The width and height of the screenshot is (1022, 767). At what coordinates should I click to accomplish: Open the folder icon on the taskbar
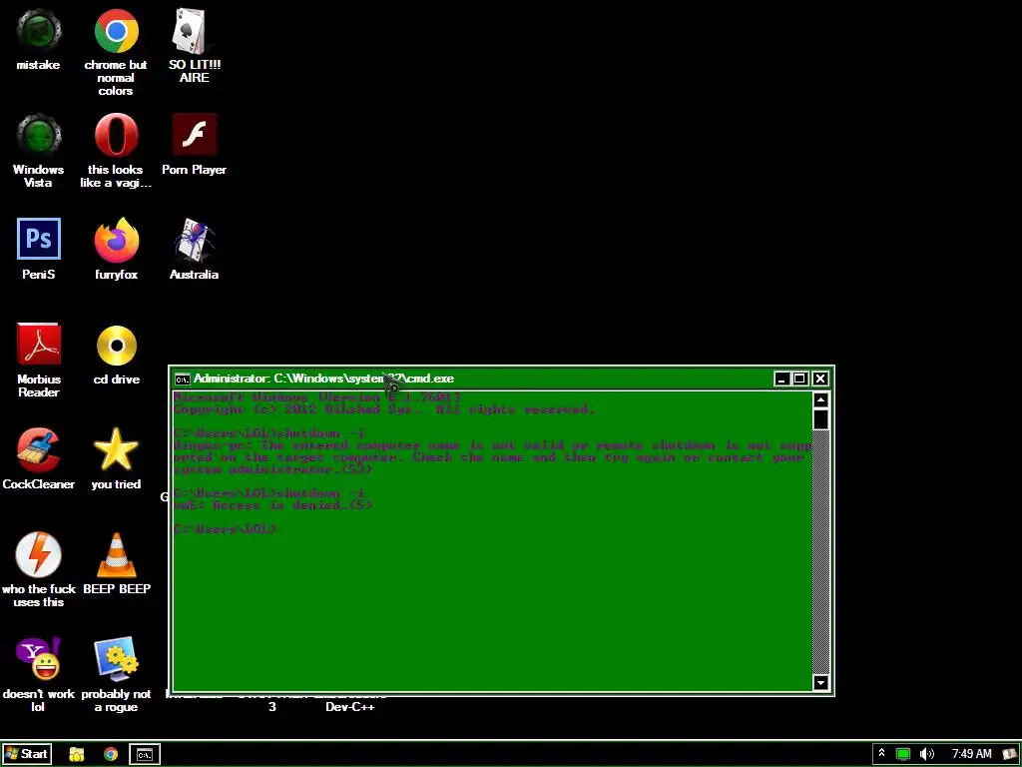click(76, 755)
